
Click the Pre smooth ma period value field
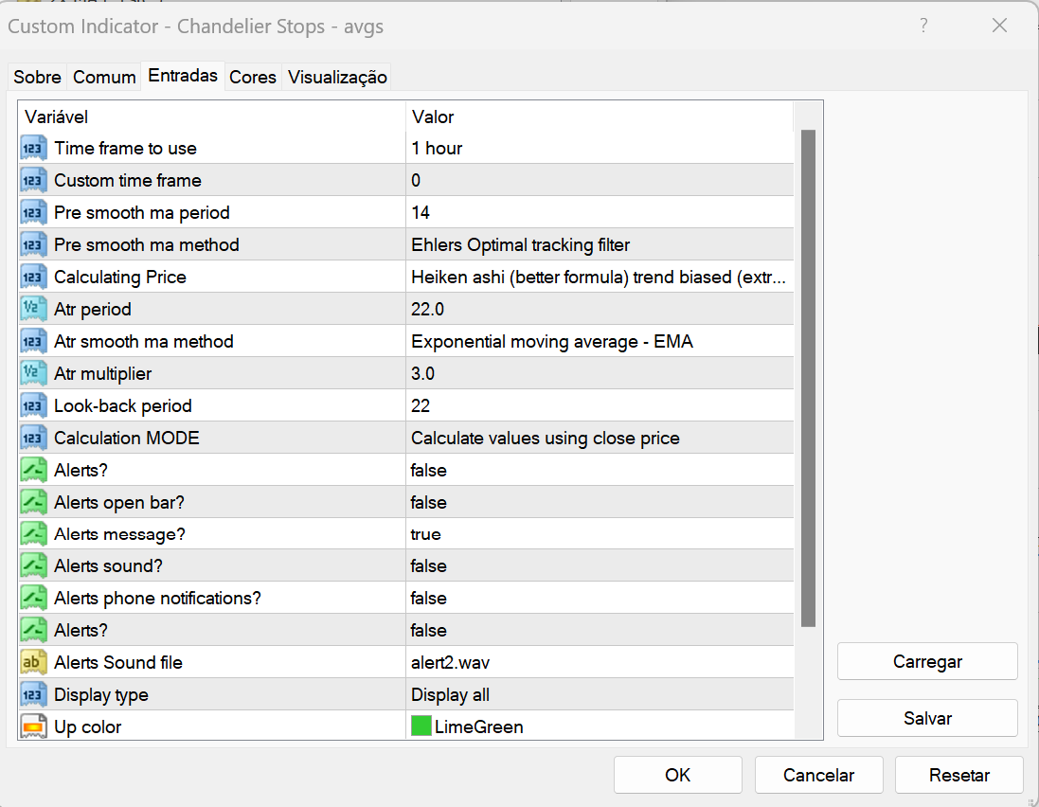click(x=599, y=213)
